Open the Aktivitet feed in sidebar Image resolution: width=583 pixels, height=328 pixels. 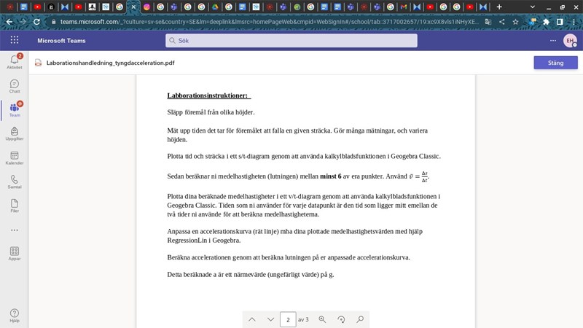14,61
